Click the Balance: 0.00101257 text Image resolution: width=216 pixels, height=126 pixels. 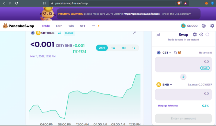pos(200,85)
